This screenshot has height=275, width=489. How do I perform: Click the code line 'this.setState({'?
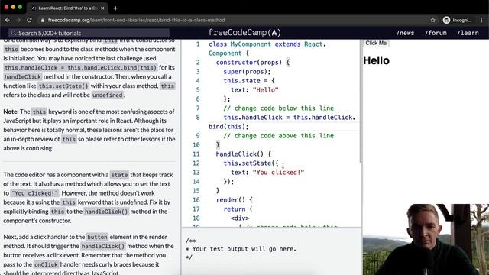[x=251, y=163]
